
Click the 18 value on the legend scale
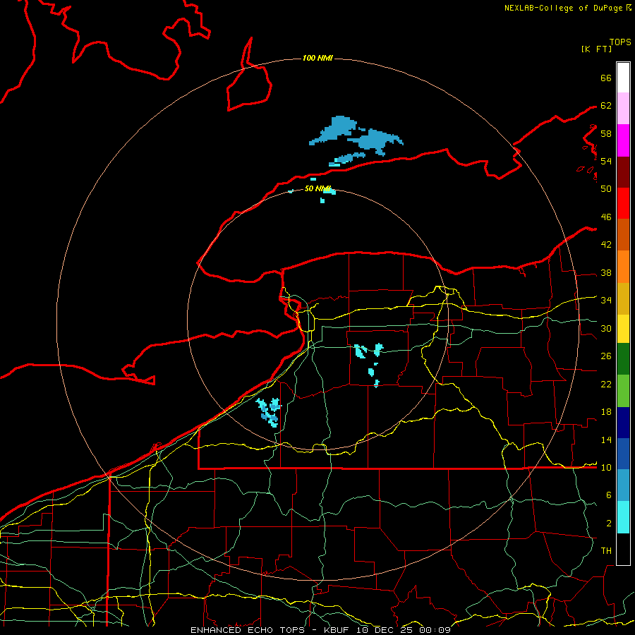(606, 412)
